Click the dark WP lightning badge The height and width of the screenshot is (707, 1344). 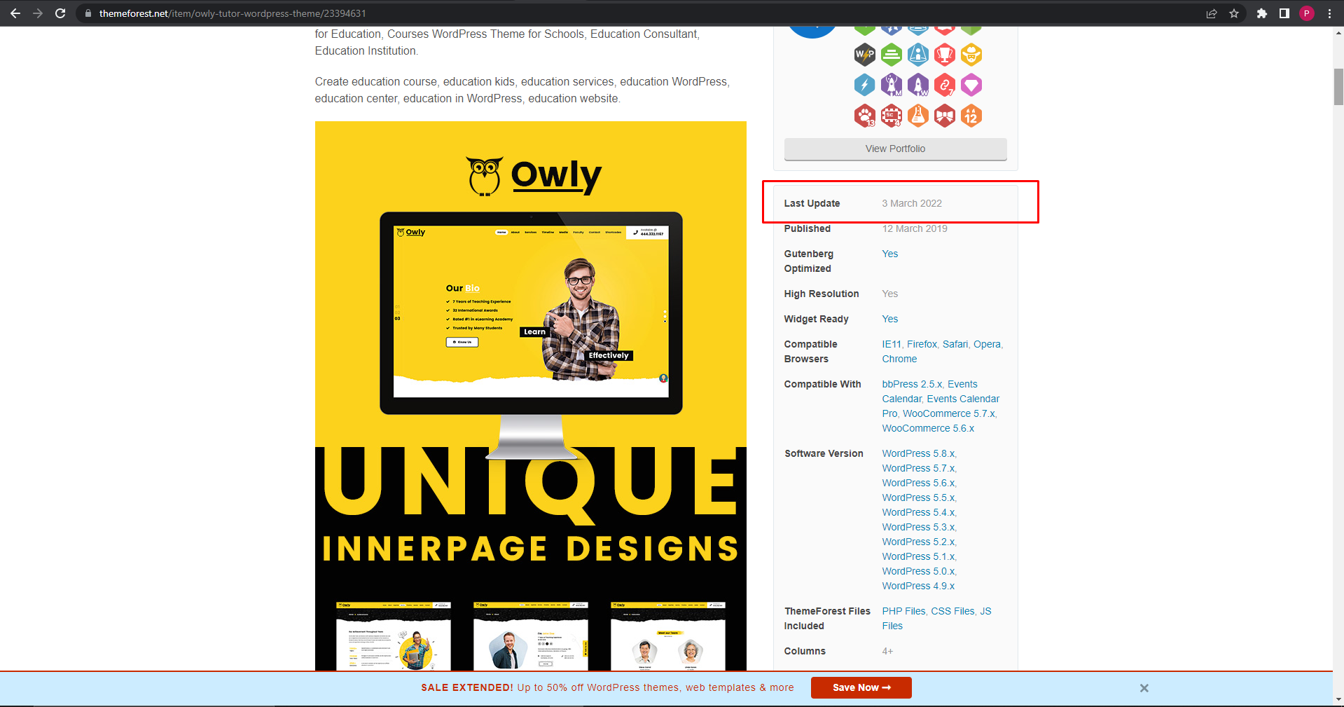[x=865, y=54]
